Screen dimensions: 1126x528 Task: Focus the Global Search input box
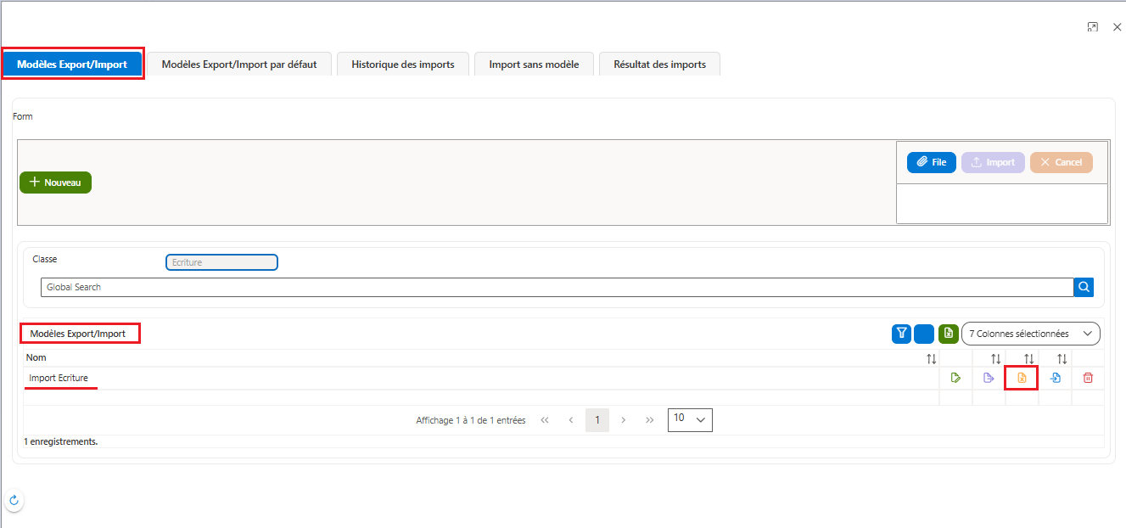[557, 287]
